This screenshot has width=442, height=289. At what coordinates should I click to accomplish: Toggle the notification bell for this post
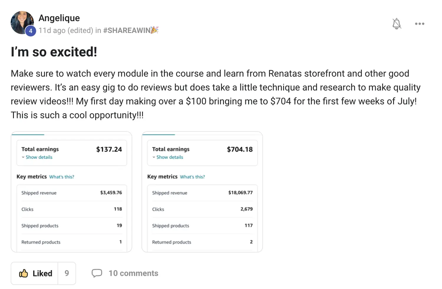click(397, 24)
